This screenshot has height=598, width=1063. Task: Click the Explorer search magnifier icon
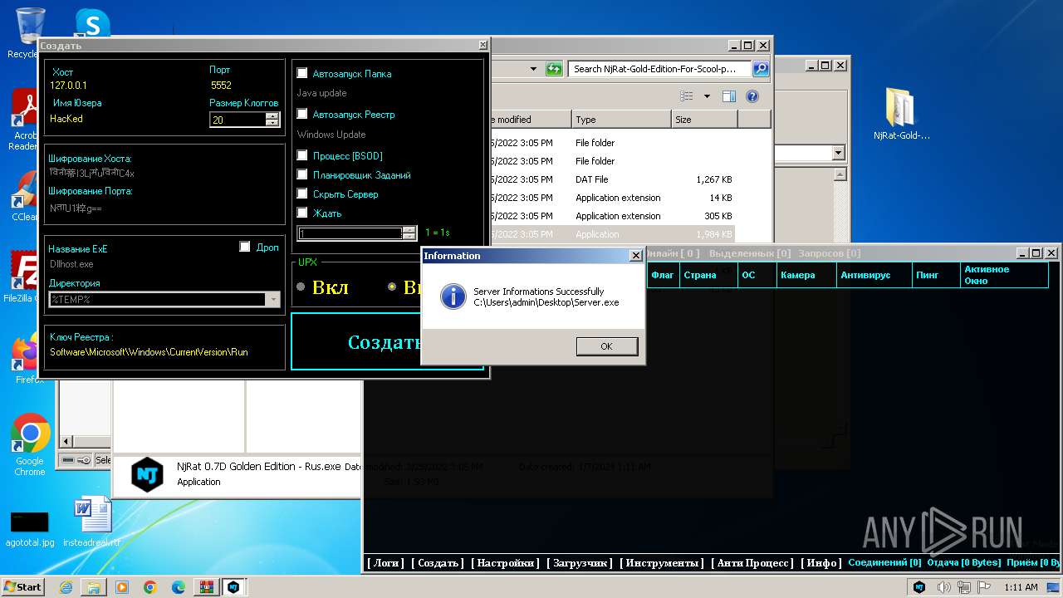tap(760, 69)
